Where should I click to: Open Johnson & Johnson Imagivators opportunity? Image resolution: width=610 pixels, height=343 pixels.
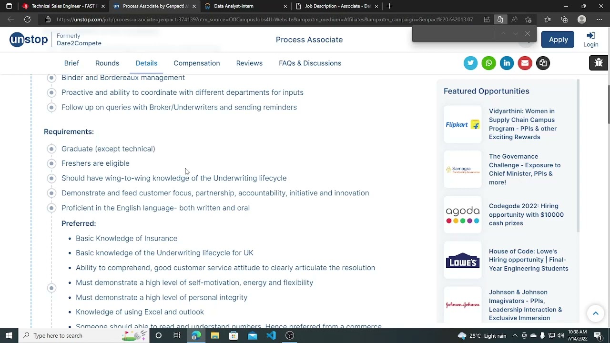(x=525, y=305)
